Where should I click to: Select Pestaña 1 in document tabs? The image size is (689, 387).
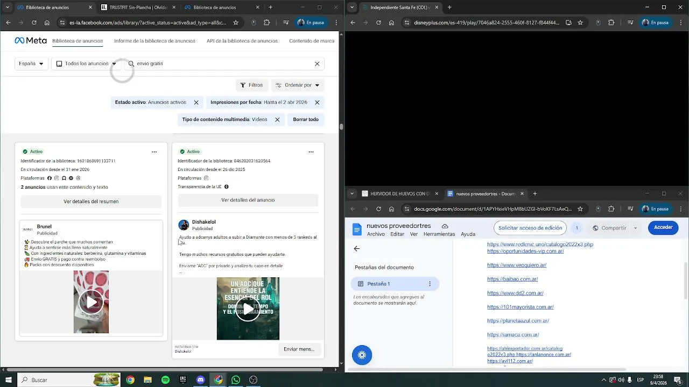pos(395,284)
